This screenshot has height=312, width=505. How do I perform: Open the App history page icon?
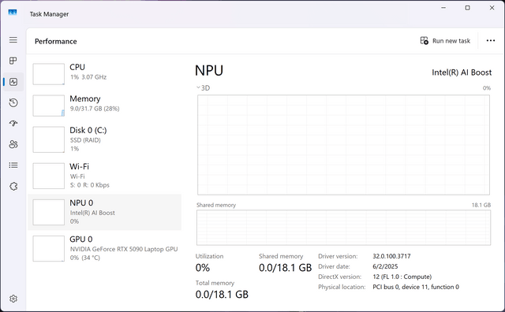[x=13, y=103]
